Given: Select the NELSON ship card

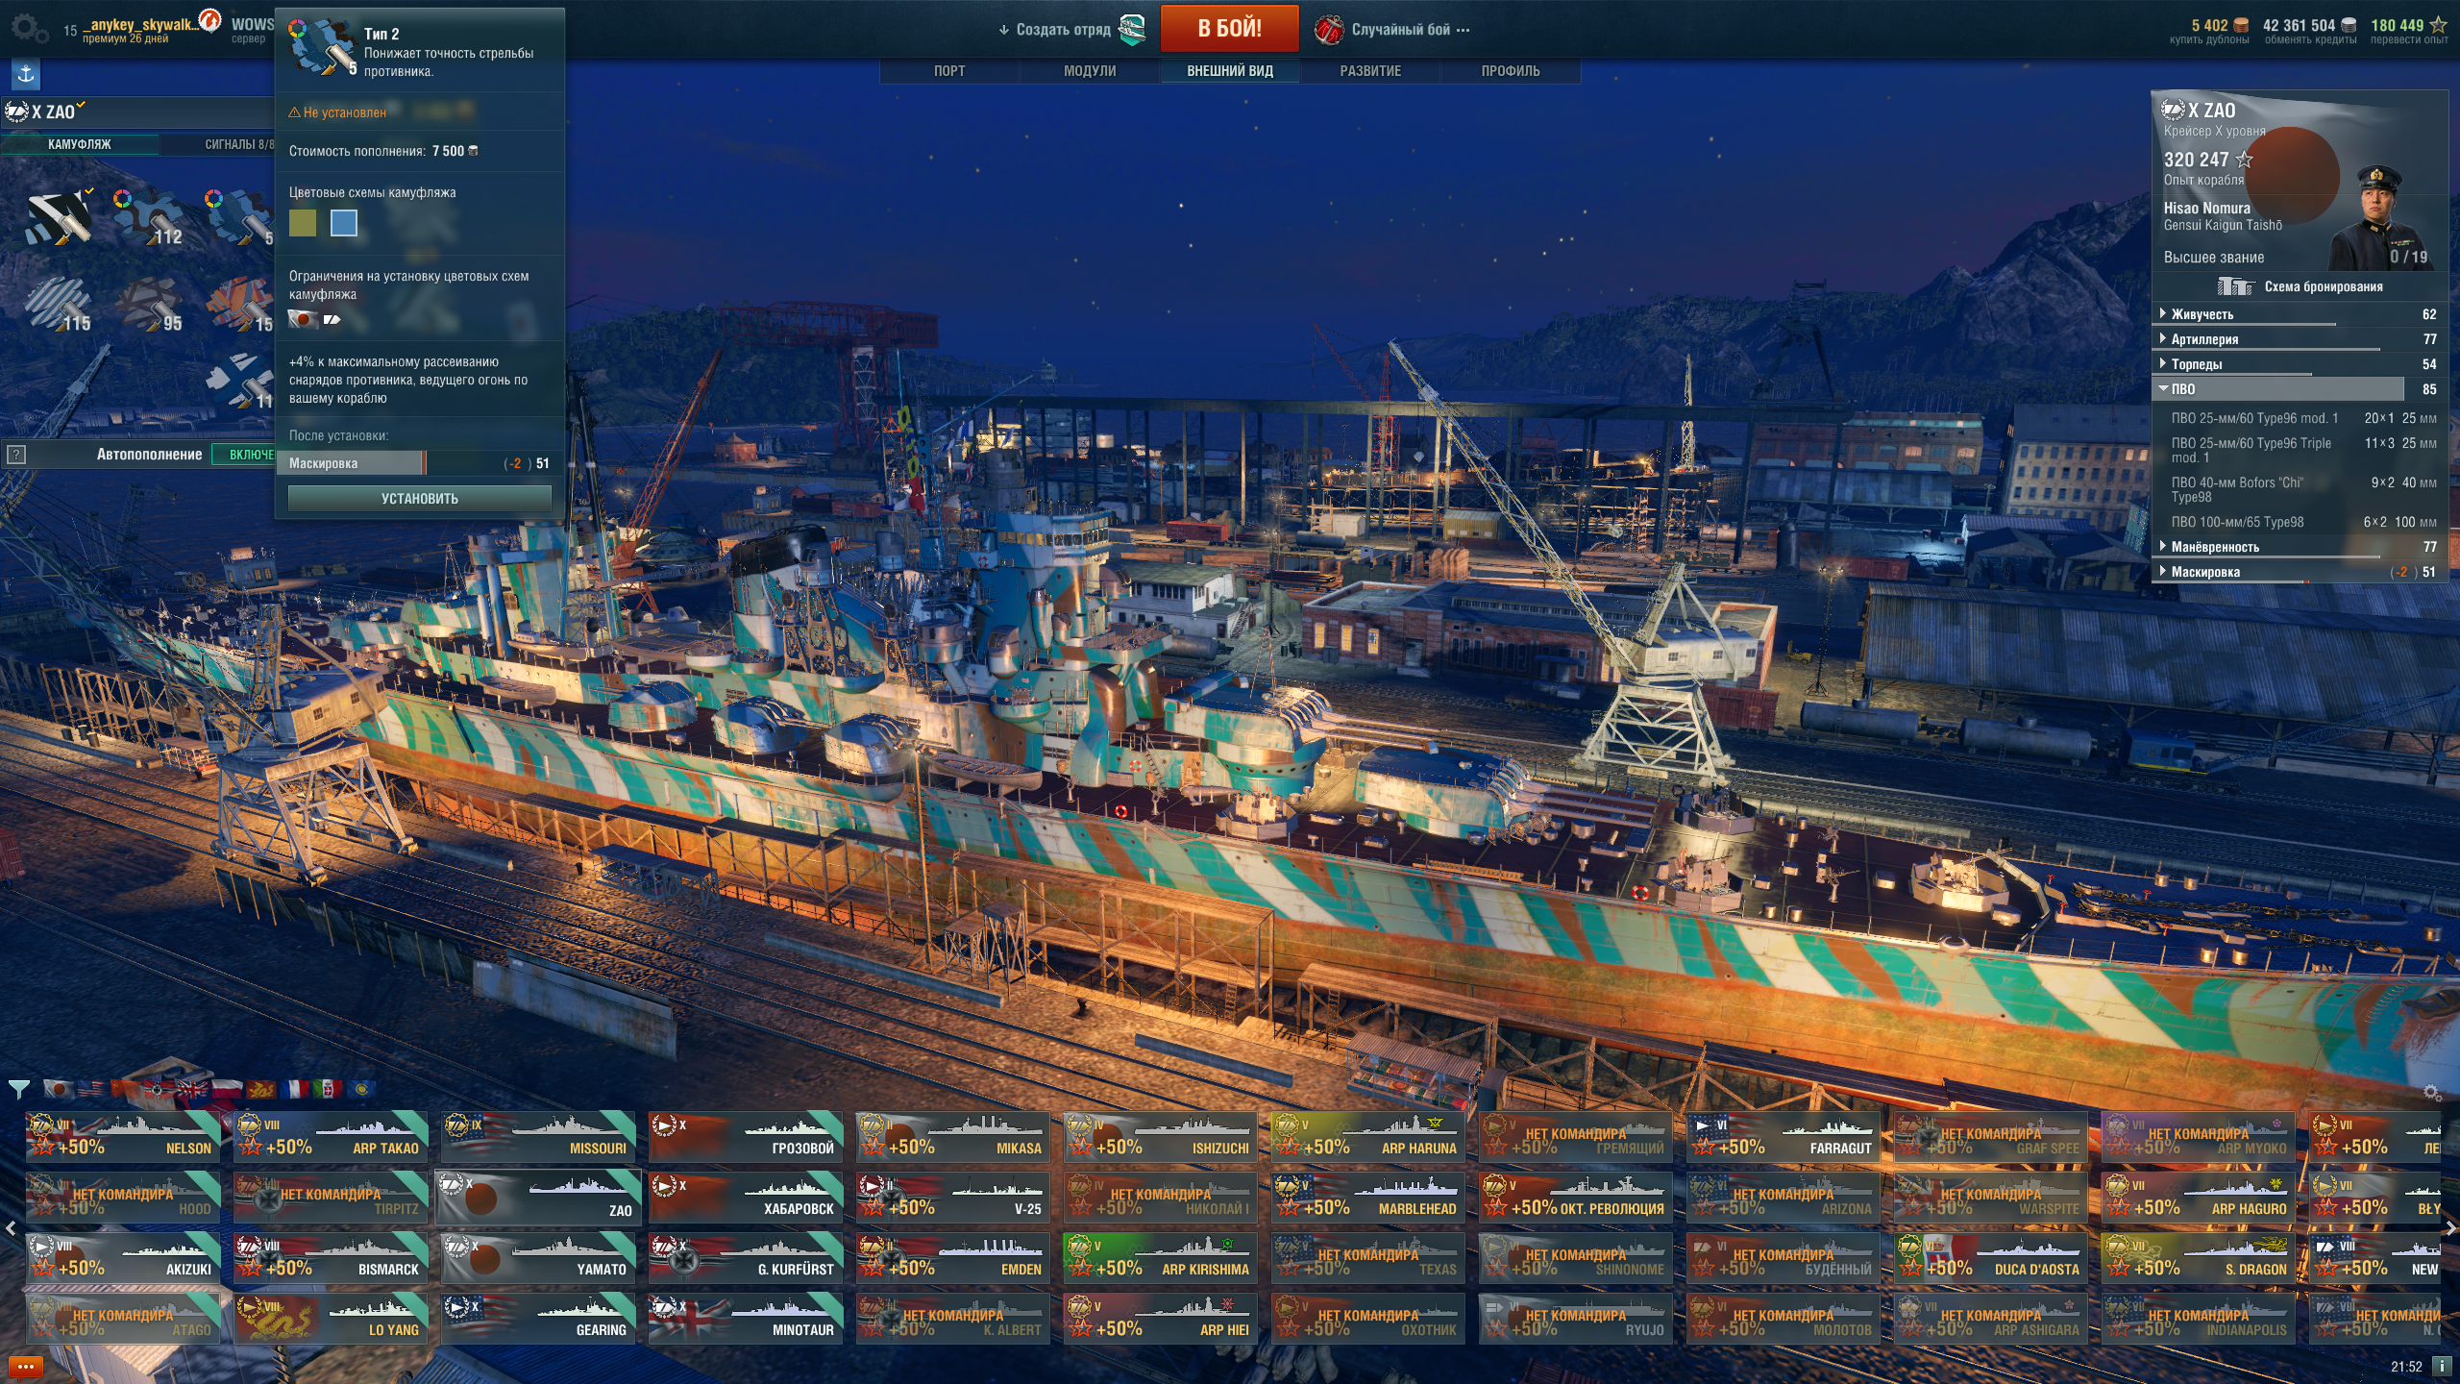Looking at the screenshot, I should click(123, 1136).
